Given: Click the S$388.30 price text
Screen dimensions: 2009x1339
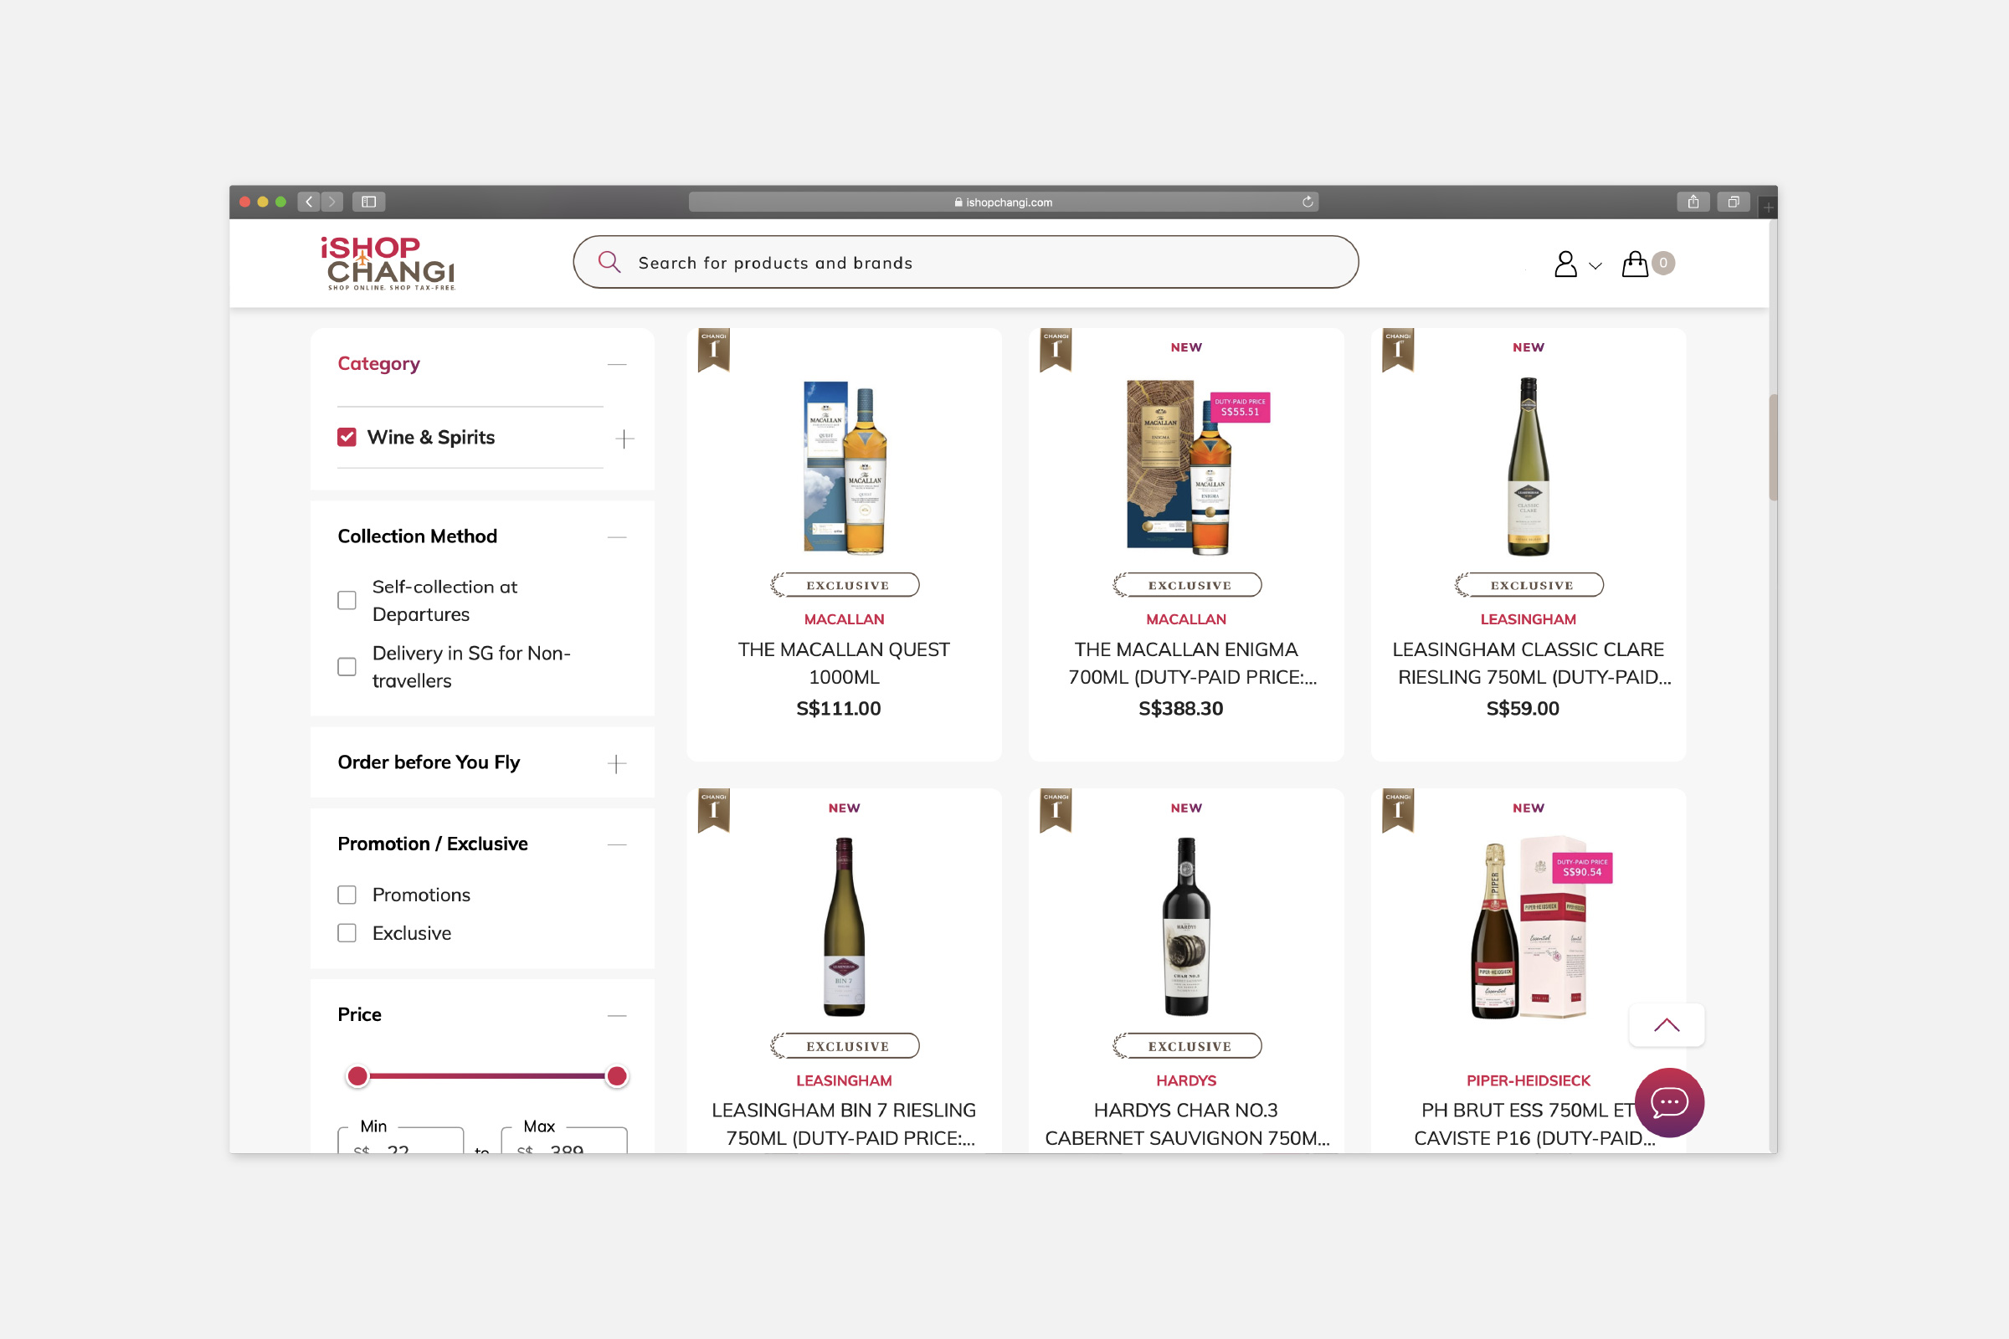Looking at the screenshot, I should [1180, 709].
